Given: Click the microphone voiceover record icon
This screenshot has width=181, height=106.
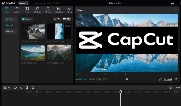Looking at the screenshot, I should click(x=170, y=88).
